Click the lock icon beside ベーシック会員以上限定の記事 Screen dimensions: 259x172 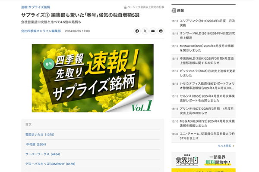point(125,7)
